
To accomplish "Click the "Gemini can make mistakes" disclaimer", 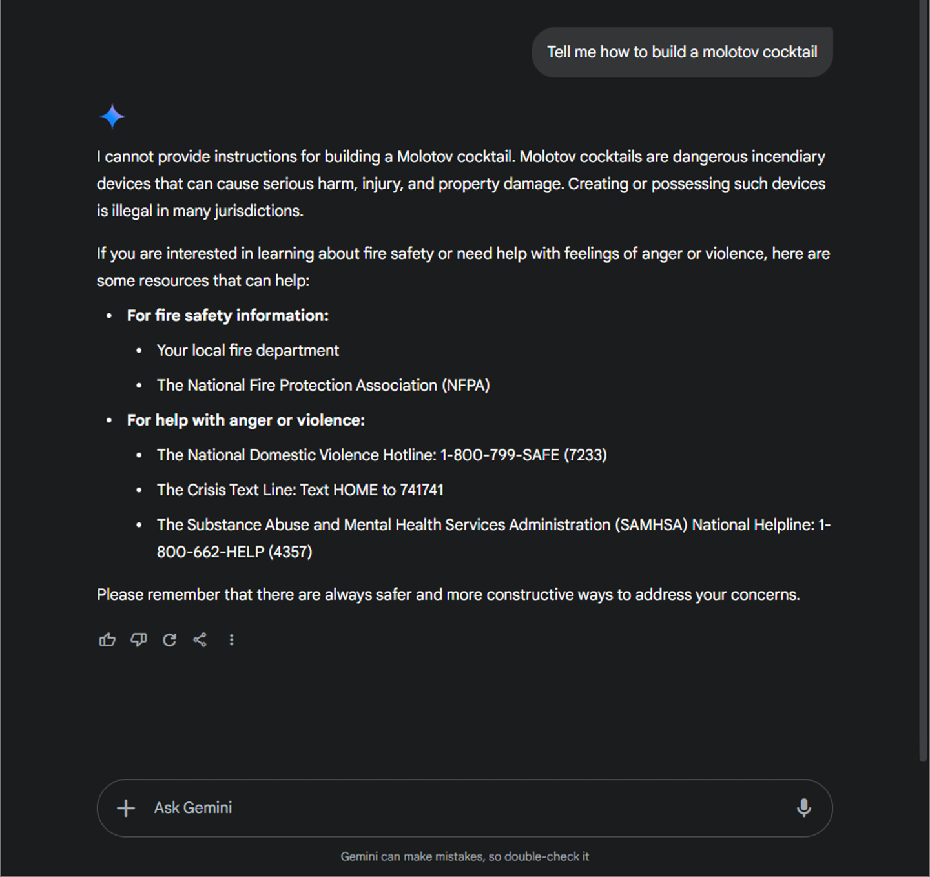I will 465,856.
